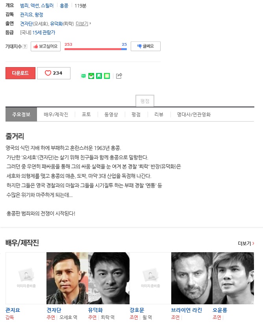The width and height of the screenshot is (263, 326).
Task: Open 견자단 actor photo thumbnail
Action: point(67,278)
